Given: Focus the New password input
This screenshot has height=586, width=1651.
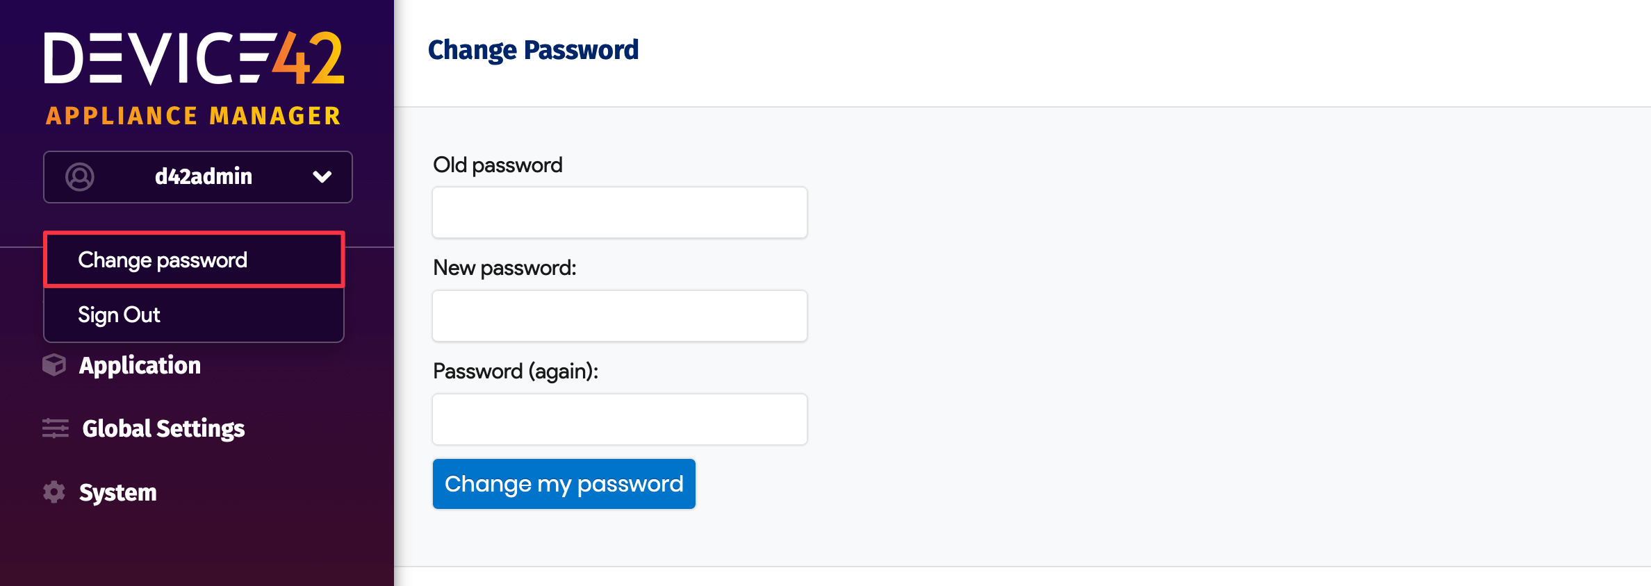Looking at the screenshot, I should [618, 315].
